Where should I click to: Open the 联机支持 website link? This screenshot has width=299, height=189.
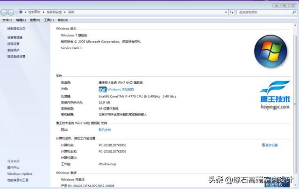(x=105, y=130)
